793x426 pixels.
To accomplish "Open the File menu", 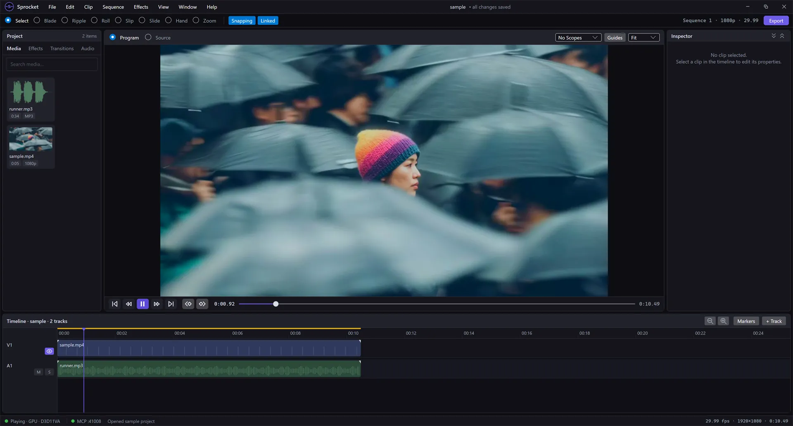I will pos(52,7).
